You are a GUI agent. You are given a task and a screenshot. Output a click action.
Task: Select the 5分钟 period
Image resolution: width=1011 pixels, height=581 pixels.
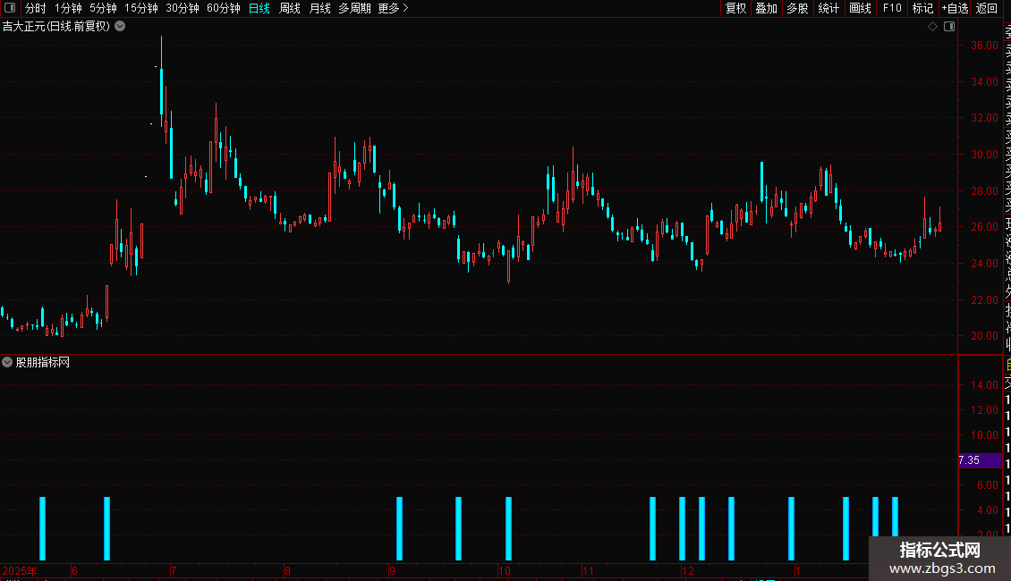pyautogui.click(x=103, y=8)
